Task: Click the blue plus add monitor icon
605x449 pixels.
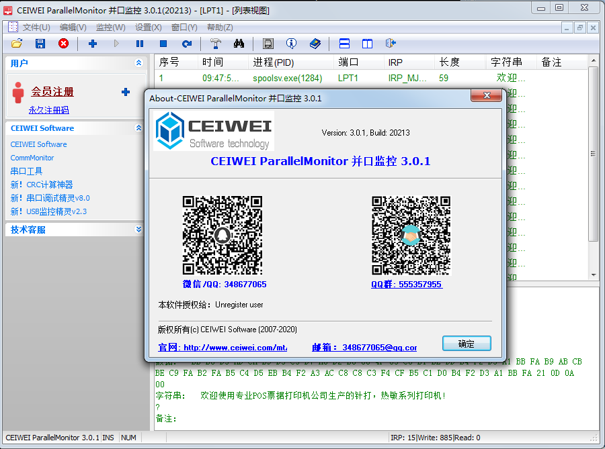Action: pos(93,44)
